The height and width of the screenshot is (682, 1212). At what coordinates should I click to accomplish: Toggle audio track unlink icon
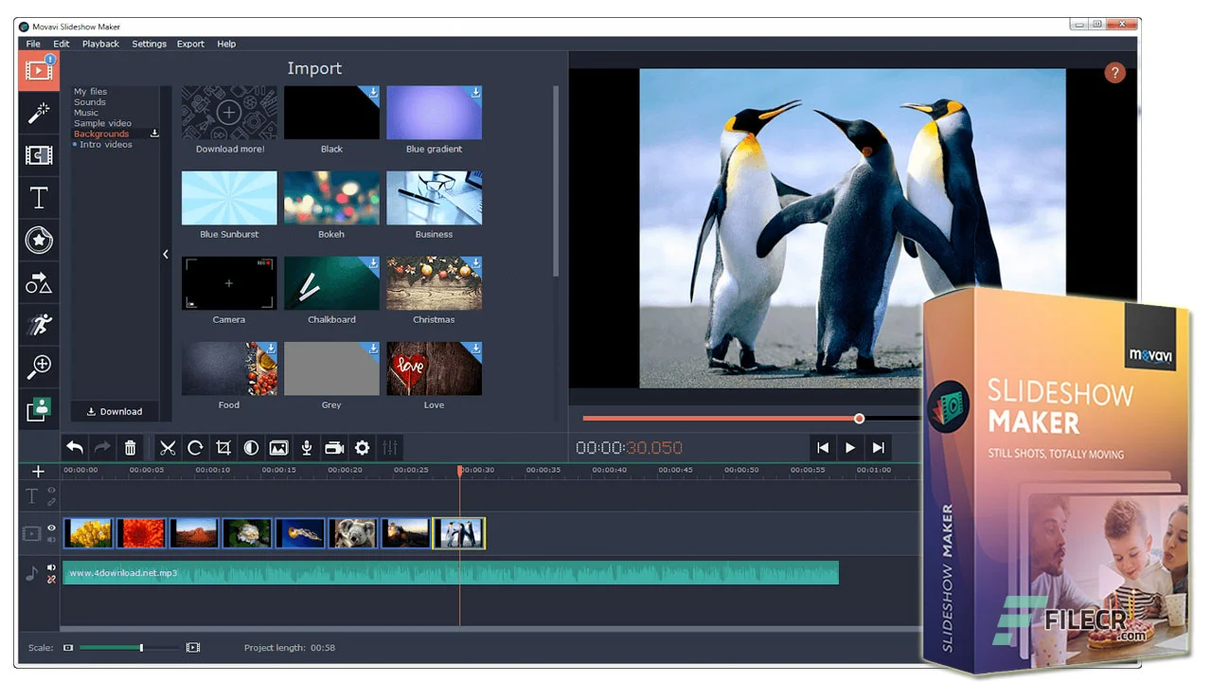click(x=51, y=579)
